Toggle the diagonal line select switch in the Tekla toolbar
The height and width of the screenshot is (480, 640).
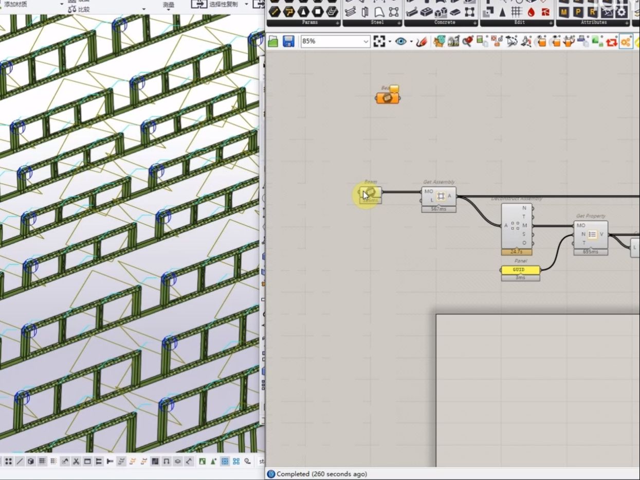point(20,461)
